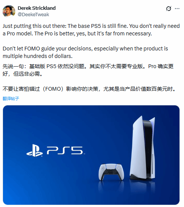Click the PS5 wordmark in the image
Screen dimensions: 184x207
point(65,151)
